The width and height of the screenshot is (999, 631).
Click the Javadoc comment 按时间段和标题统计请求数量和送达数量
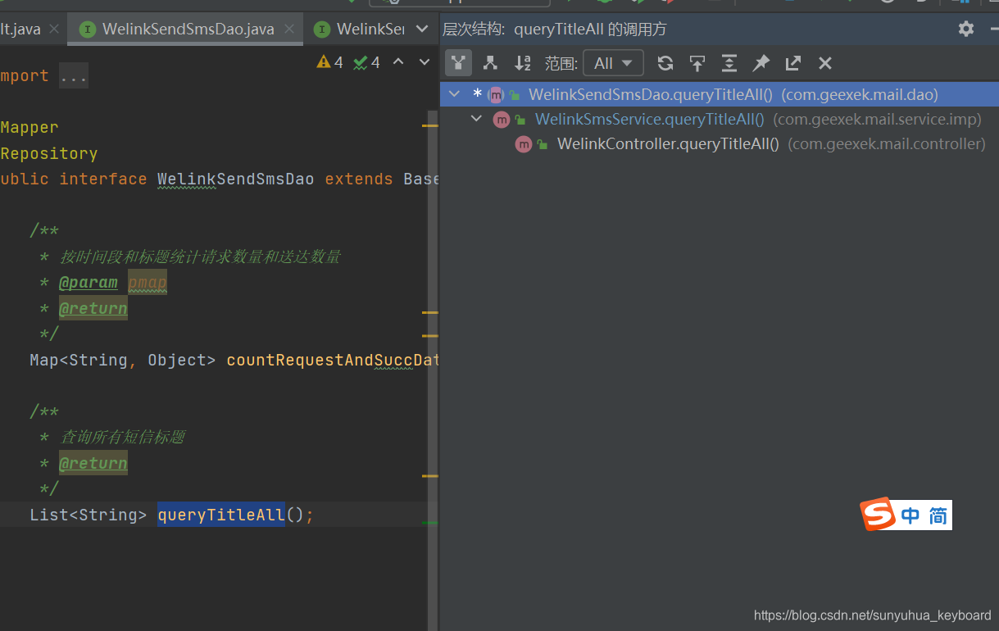[x=200, y=257]
